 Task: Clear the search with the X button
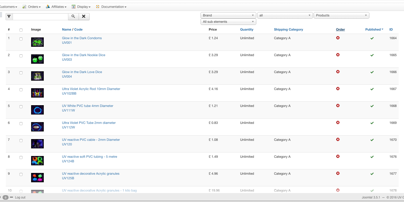coord(84,17)
